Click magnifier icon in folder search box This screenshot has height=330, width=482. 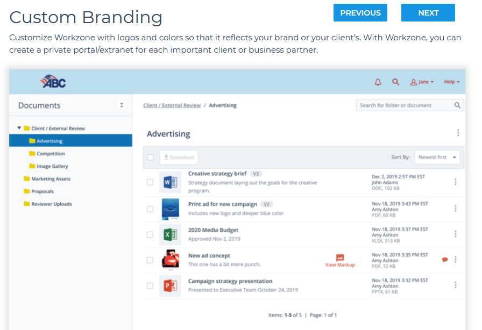tap(457, 105)
